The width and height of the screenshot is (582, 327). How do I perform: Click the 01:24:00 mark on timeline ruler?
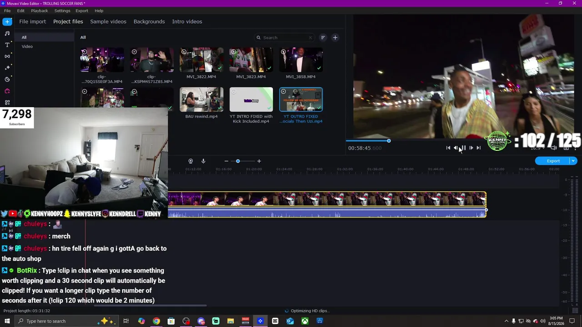(284, 169)
